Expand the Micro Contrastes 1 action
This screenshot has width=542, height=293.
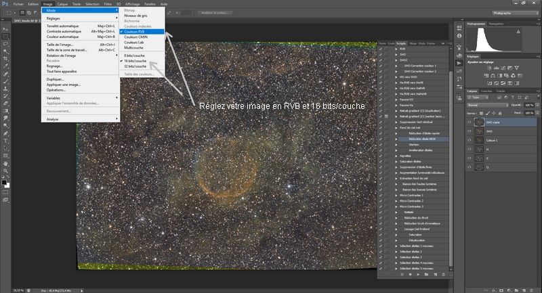pos(396,196)
